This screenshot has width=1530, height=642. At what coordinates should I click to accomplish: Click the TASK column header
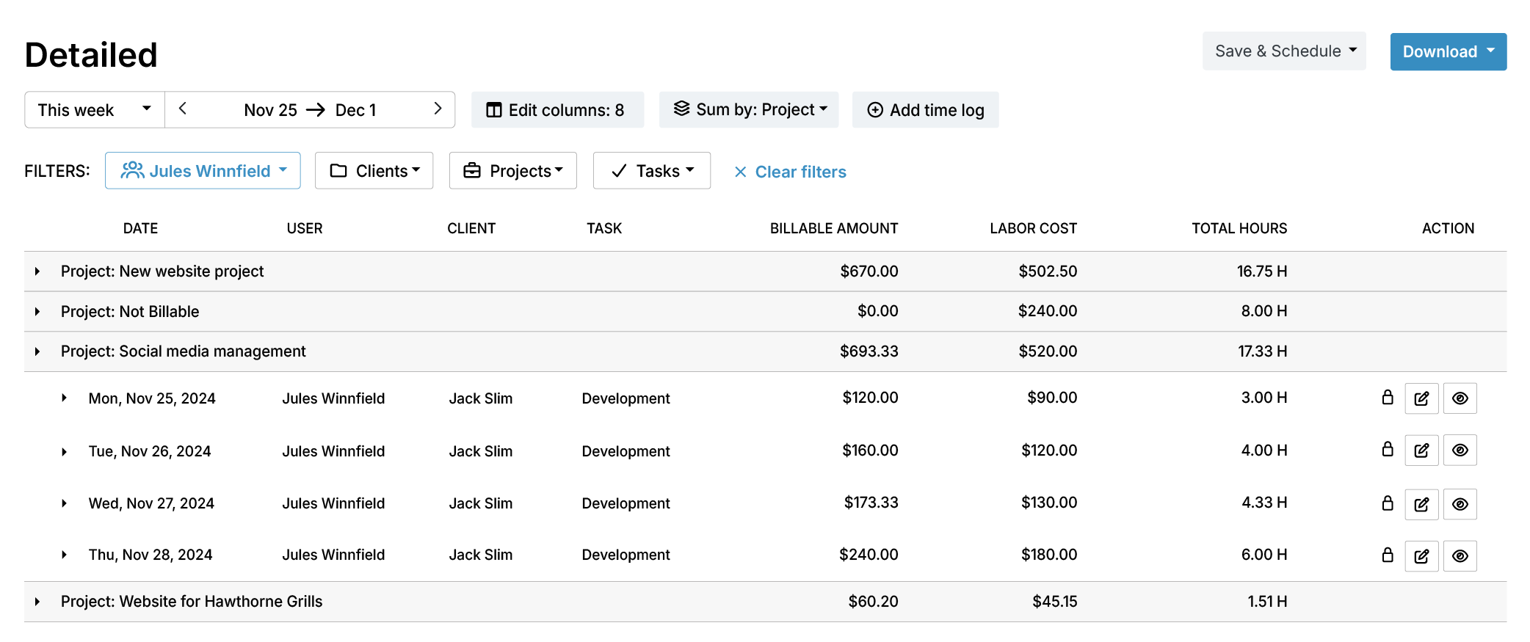[x=604, y=228]
